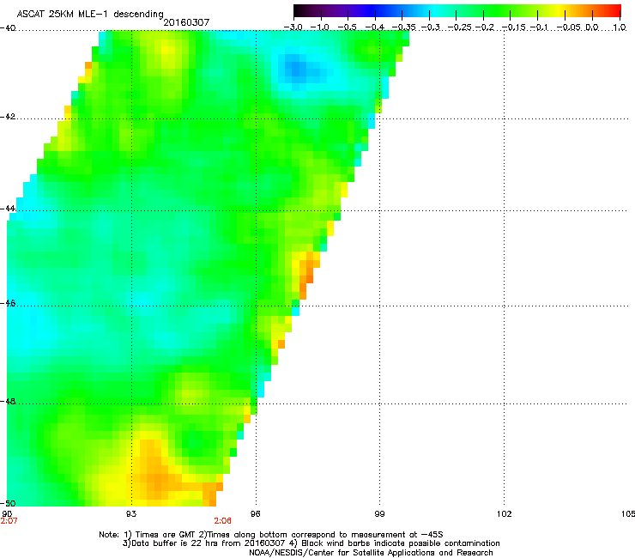Click the latitude label -44

click(8, 209)
